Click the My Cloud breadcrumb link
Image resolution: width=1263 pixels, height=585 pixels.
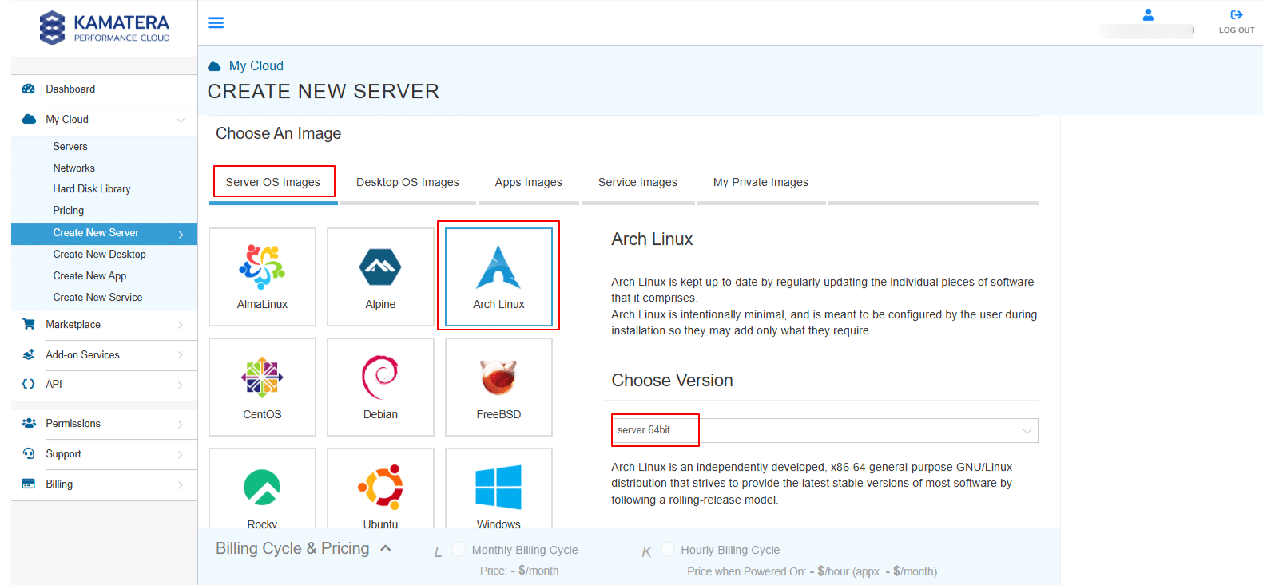256,65
